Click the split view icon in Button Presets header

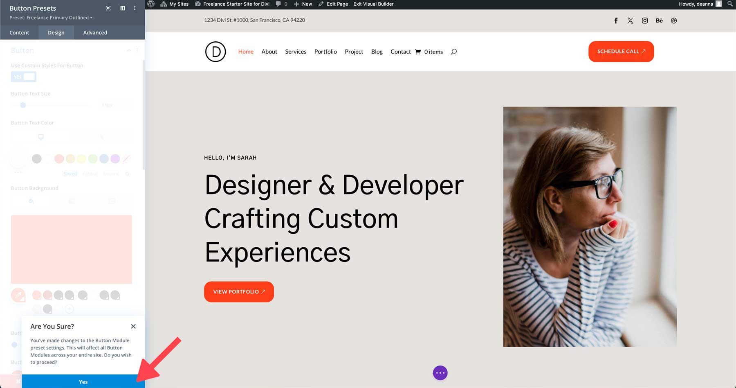click(x=123, y=8)
